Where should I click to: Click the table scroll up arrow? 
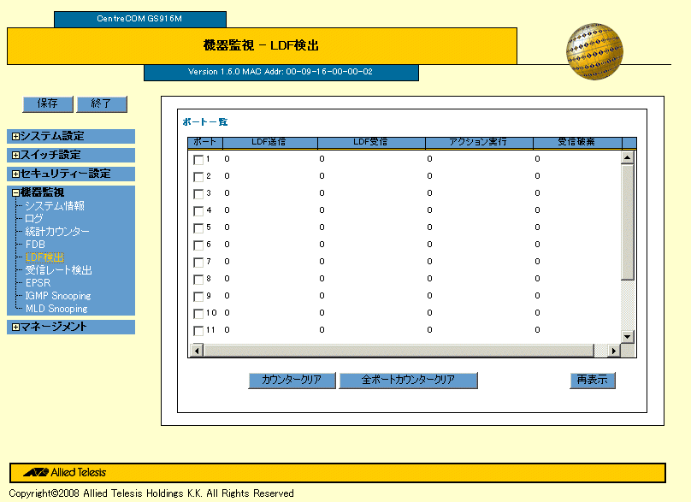click(x=628, y=157)
